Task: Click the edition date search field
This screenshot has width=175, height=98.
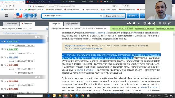Action: [34, 29]
